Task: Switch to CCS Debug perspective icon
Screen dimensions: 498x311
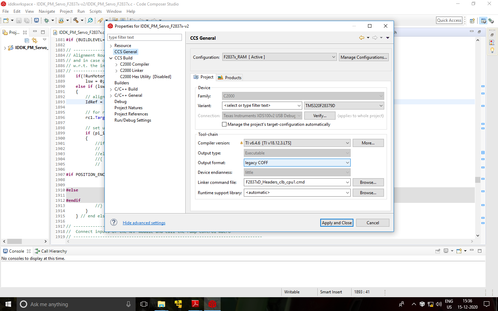Action: 491,21
